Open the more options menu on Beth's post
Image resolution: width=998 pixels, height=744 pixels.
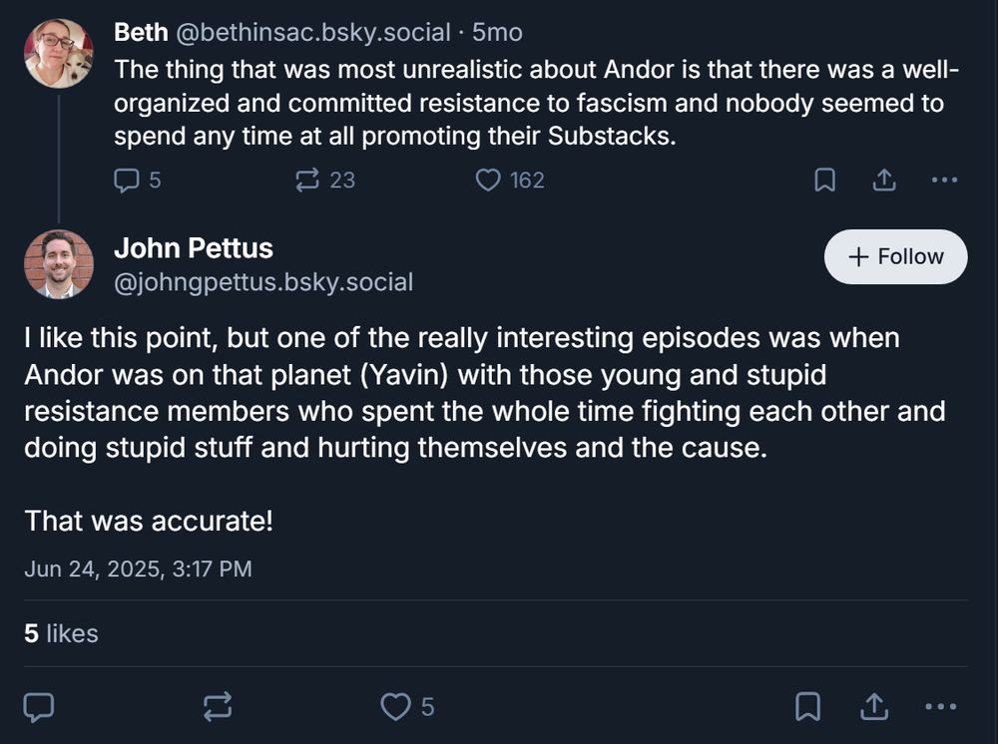click(944, 180)
